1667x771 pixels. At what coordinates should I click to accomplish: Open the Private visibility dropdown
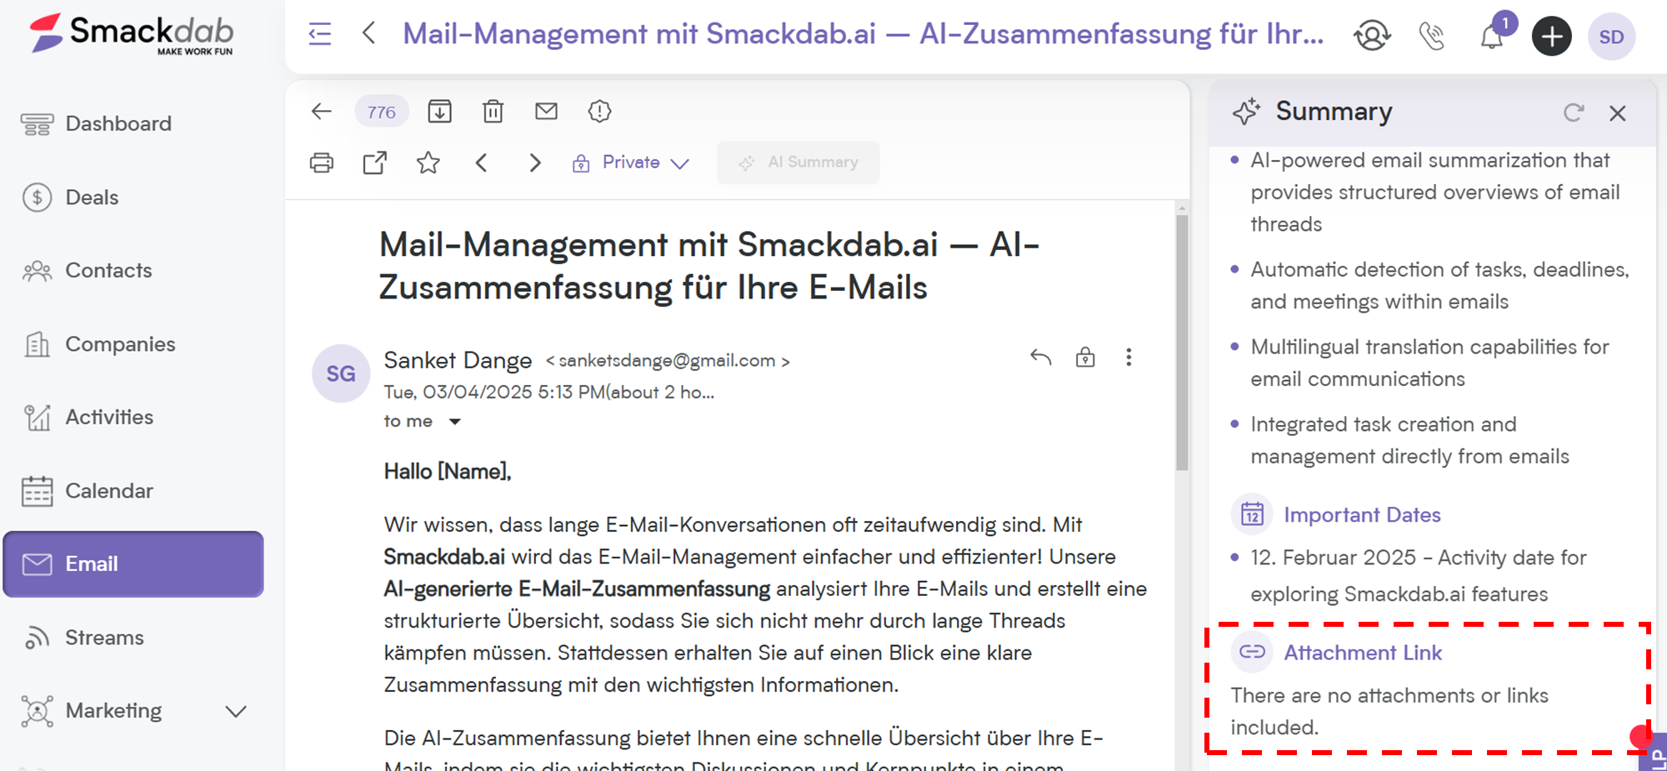[x=631, y=163]
